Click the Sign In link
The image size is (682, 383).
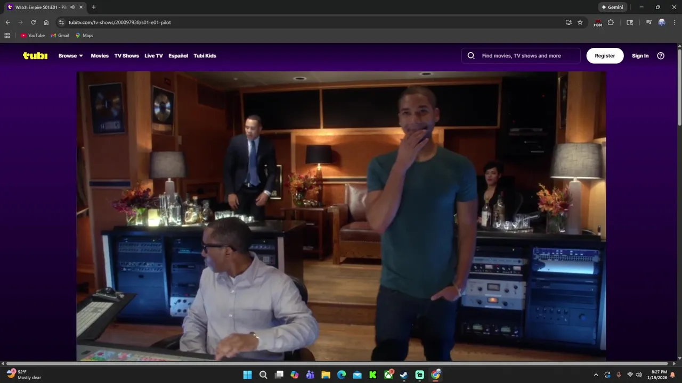[640, 55]
